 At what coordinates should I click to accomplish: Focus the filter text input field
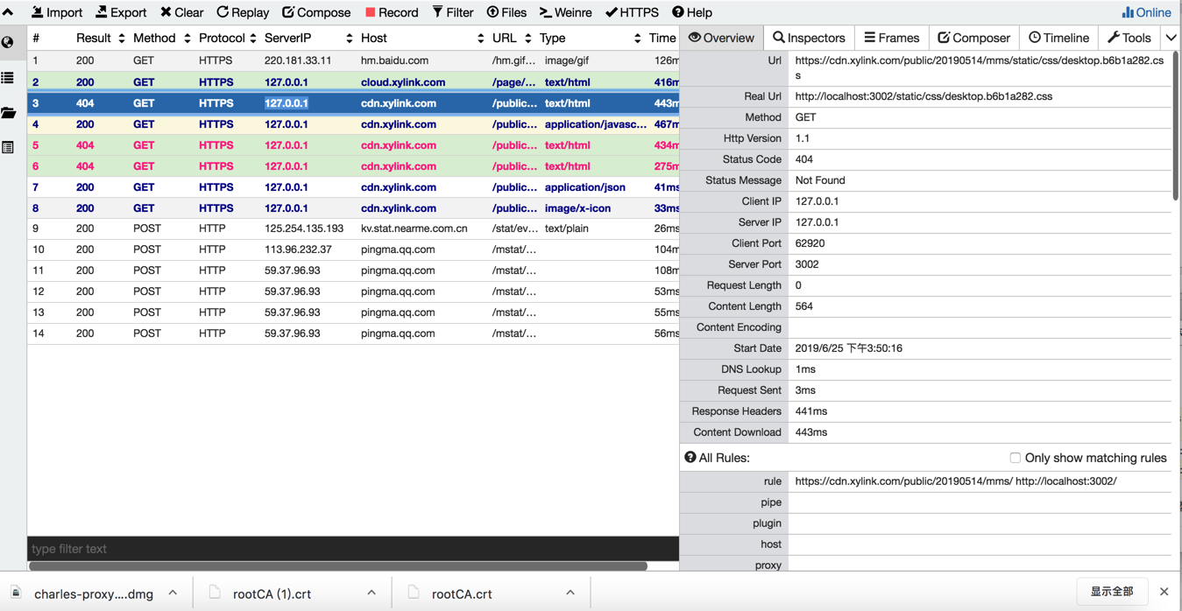(353, 549)
